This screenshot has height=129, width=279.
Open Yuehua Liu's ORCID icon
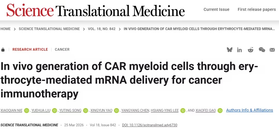pyautogui.click(x=55, y=110)
